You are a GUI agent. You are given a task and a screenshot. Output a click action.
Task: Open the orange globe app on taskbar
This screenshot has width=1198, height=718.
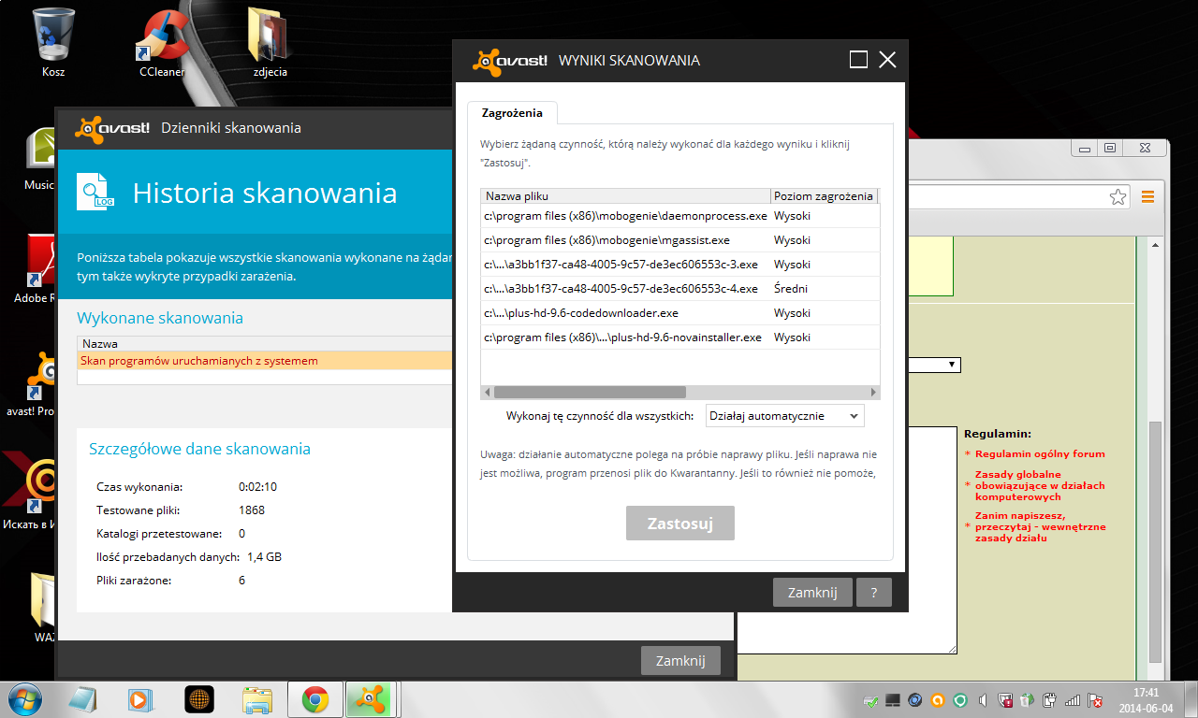[x=198, y=699]
